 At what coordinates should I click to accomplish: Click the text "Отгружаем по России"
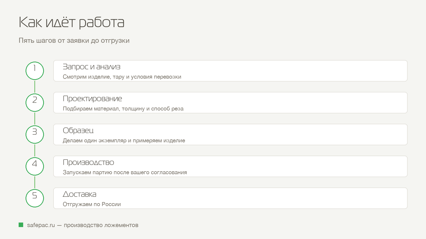tap(92, 204)
